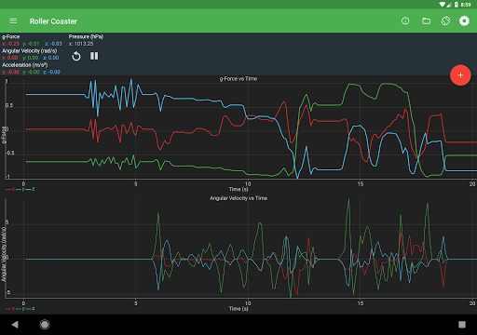The height and width of the screenshot is (335, 477).
Task: Tap the g-Force vs Time chart title
Action: (238, 79)
